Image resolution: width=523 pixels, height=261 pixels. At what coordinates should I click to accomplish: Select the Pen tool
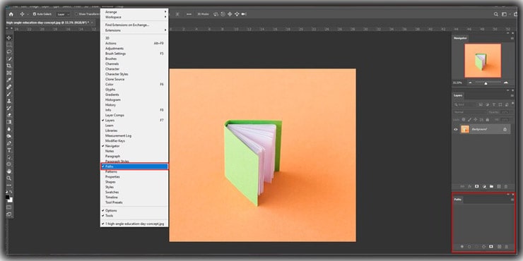point(9,143)
